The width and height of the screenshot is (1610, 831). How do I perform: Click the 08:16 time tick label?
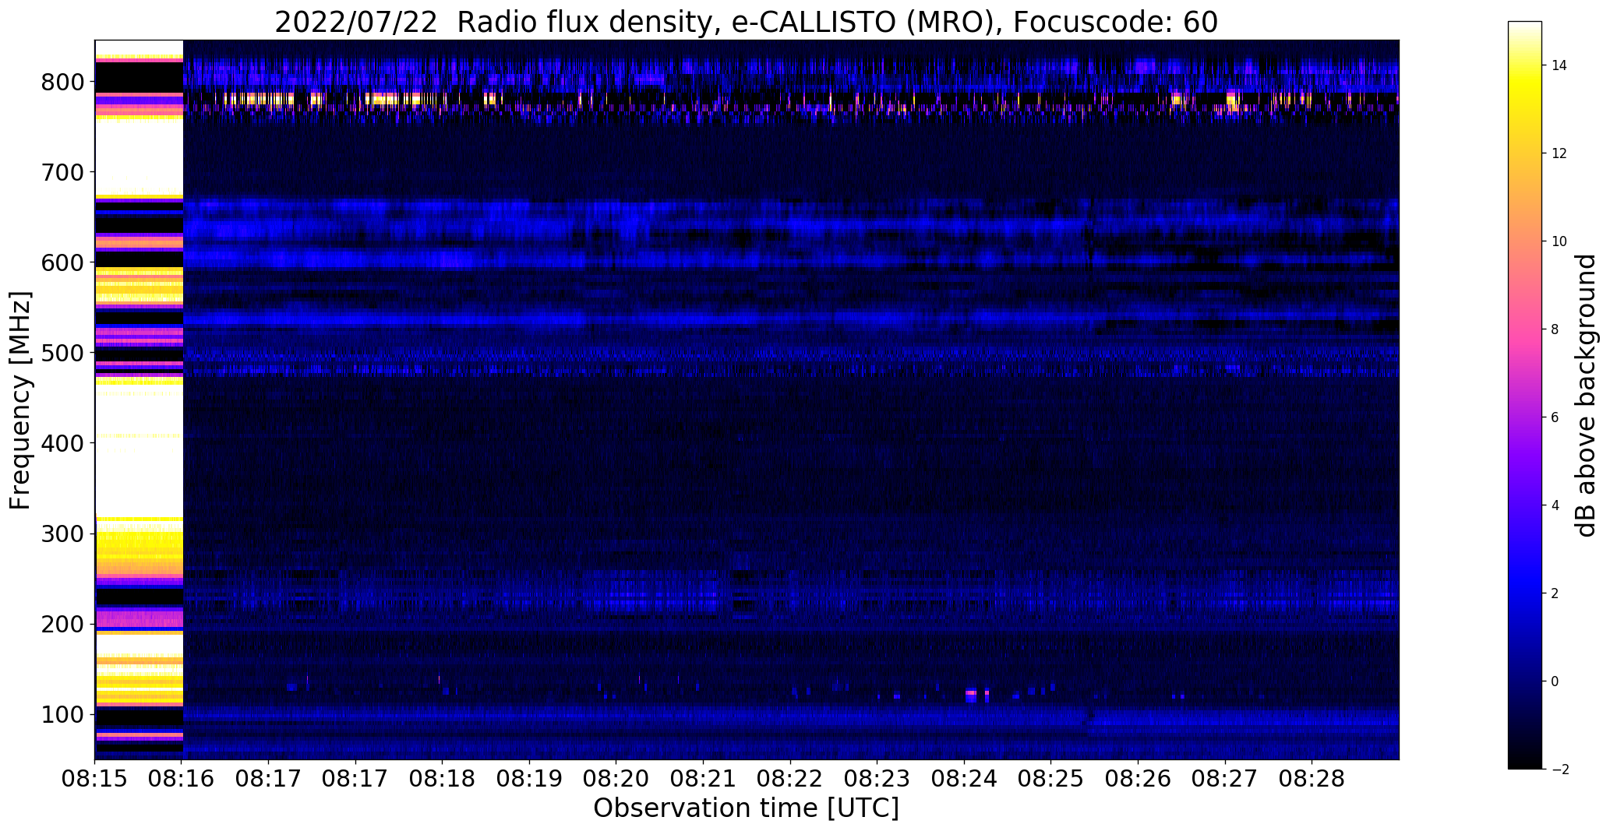coord(182,779)
